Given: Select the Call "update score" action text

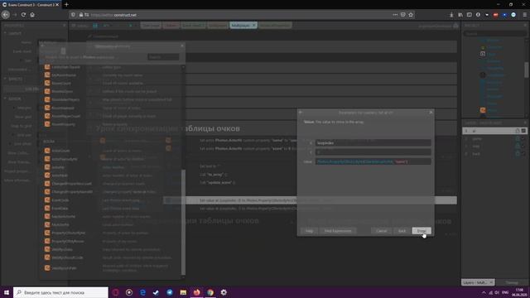Looking at the screenshot, I should tap(217, 182).
